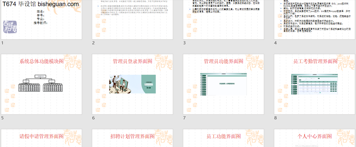Image resolution: width=356 pixels, height=147 pixels.
Task: Select the 员工功能界面图 slide
Action: [x=224, y=138]
